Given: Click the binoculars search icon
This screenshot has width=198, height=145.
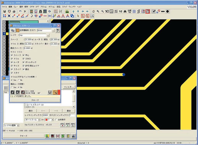Looking at the screenshot, I should point(41,11).
